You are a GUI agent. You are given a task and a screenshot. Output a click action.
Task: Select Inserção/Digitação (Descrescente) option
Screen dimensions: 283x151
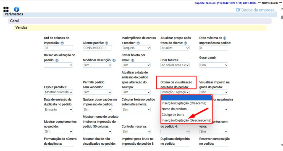187,120
